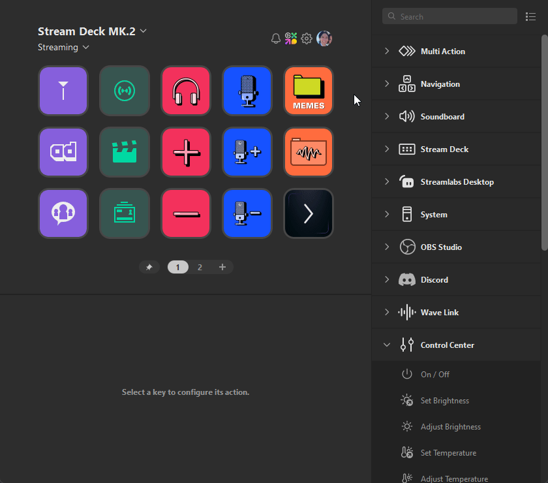Select the orange waveform folder key
Image resolution: width=548 pixels, height=483 pixels.
pyautogui.click(x=309, y=152)
